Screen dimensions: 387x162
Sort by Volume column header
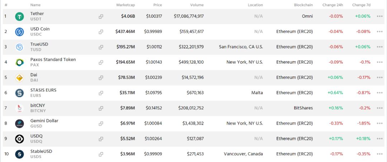click(197, 5)
